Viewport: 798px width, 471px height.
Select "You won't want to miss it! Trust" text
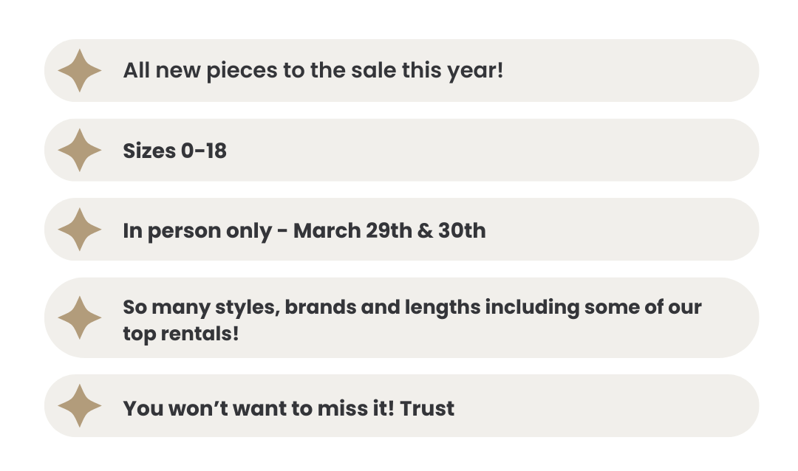click(x=289, y=408)
